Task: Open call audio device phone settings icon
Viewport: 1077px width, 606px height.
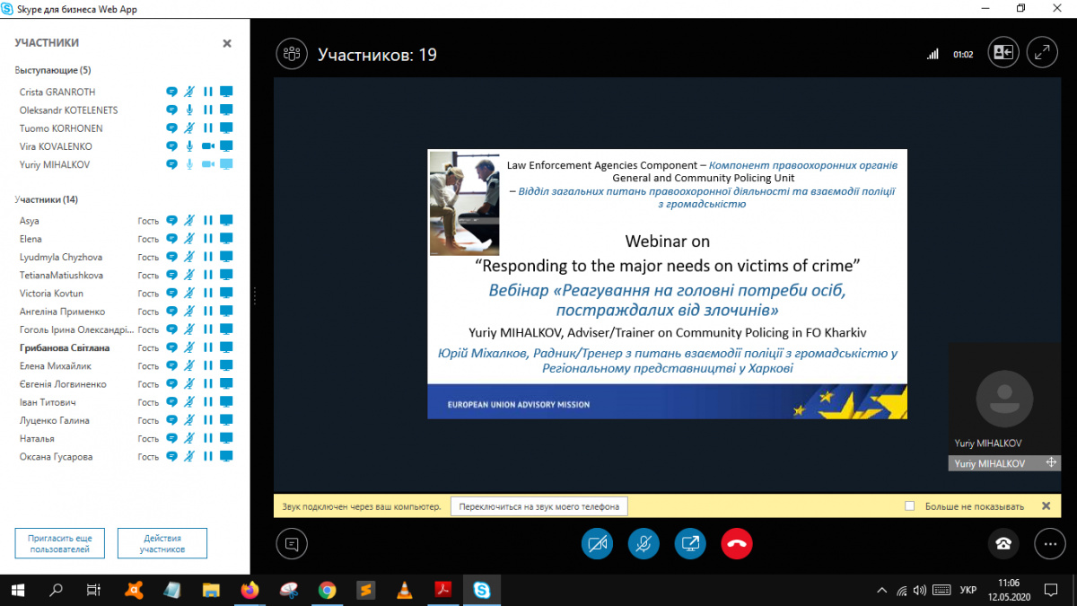Action: [x=1003, y=543]
